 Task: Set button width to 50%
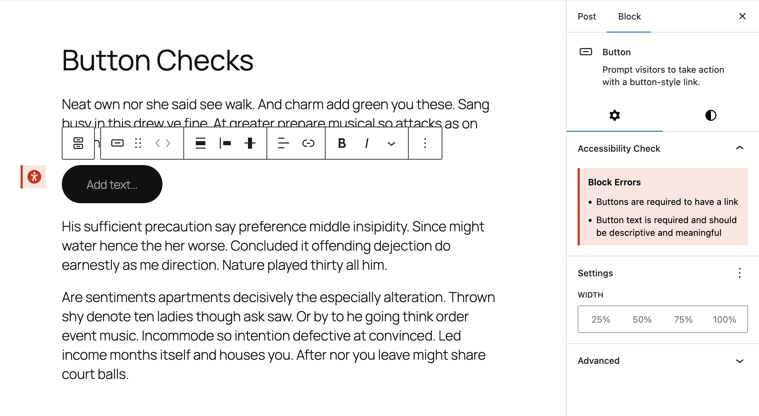point(642,320)
